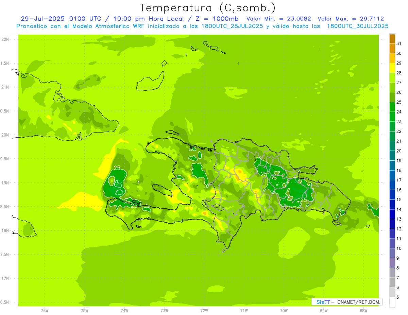
Task: Pick the purple swatch between 8 and 9
Action: point(392,263)
